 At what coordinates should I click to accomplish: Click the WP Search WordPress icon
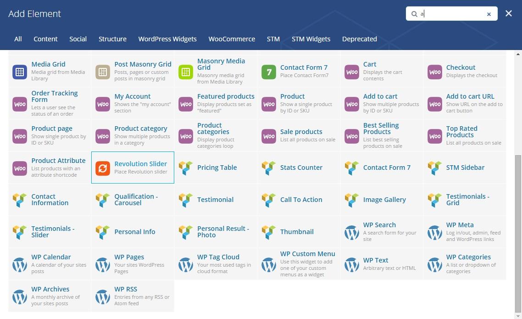pyautogui.click(x=352, y=233)
